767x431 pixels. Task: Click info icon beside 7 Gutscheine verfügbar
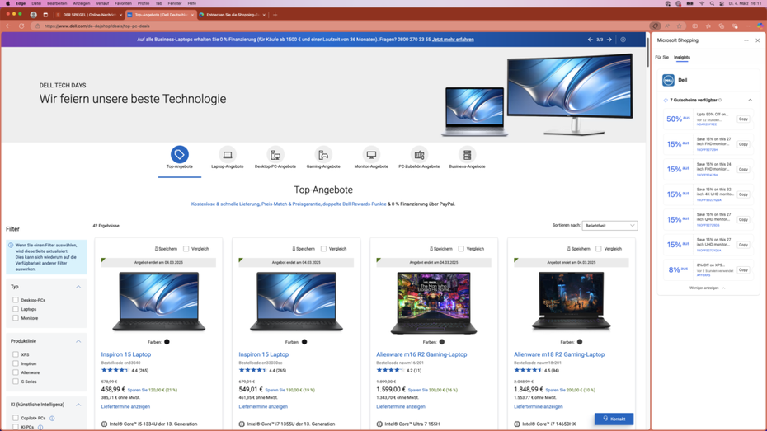point(720,101)
